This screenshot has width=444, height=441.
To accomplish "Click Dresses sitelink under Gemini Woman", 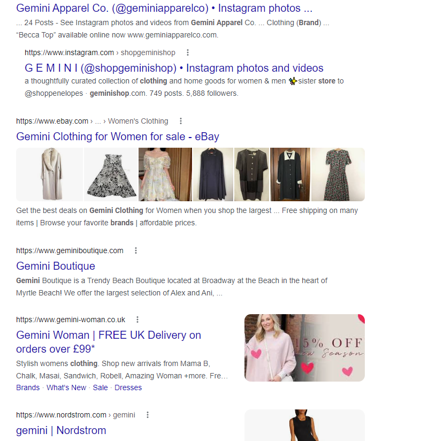I will pos(128,387).
